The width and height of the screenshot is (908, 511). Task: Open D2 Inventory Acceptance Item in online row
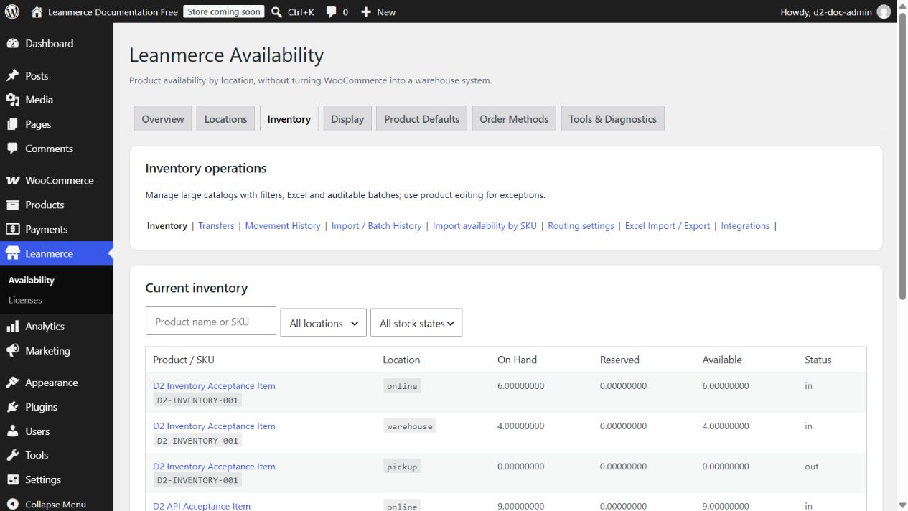pyautogui.click(x=214, y=385)
